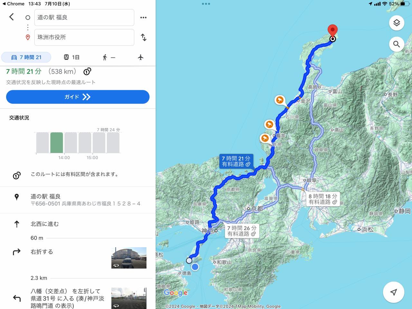Open the map layers button
412x309 pixels.
397,23
